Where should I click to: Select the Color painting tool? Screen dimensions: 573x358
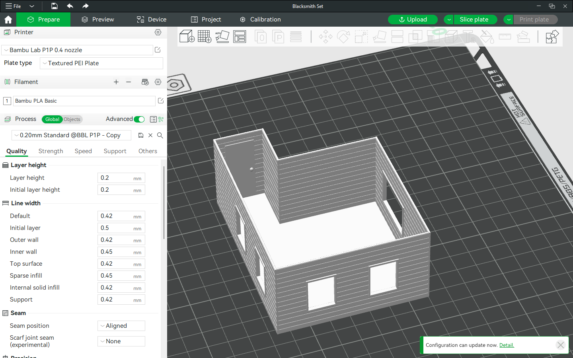(487, 37)
